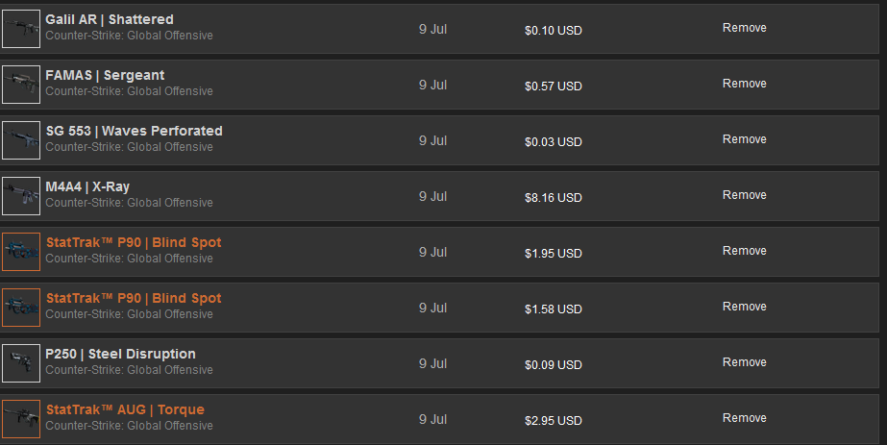This screenshot has width=887, height=445.
Task: Select the SG 553 Waves Perforated icon
Action: [x=21, y=140]
